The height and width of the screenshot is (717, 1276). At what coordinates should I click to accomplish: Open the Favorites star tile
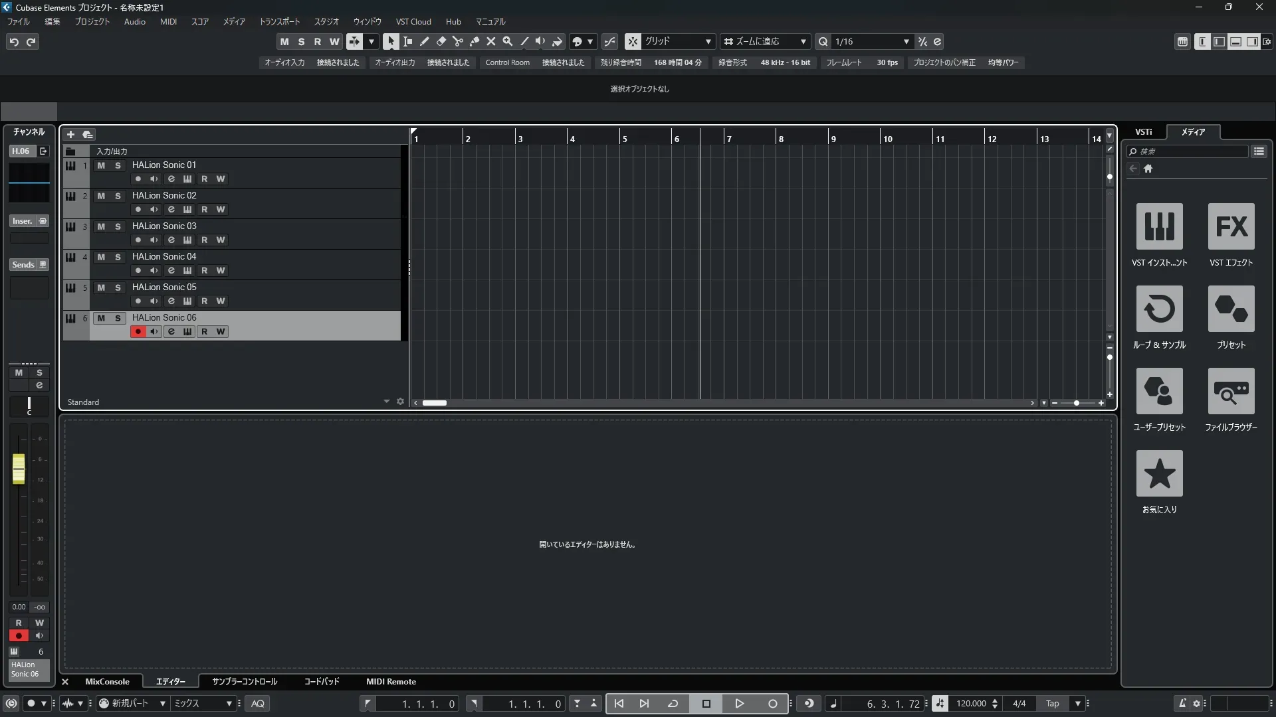tap(1159, 473)
